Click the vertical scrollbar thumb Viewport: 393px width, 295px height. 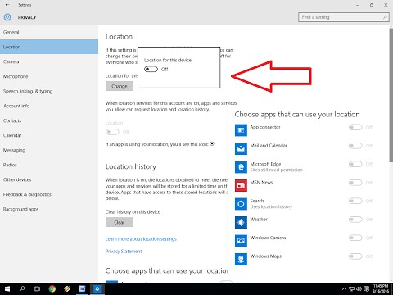pos(391,95)
